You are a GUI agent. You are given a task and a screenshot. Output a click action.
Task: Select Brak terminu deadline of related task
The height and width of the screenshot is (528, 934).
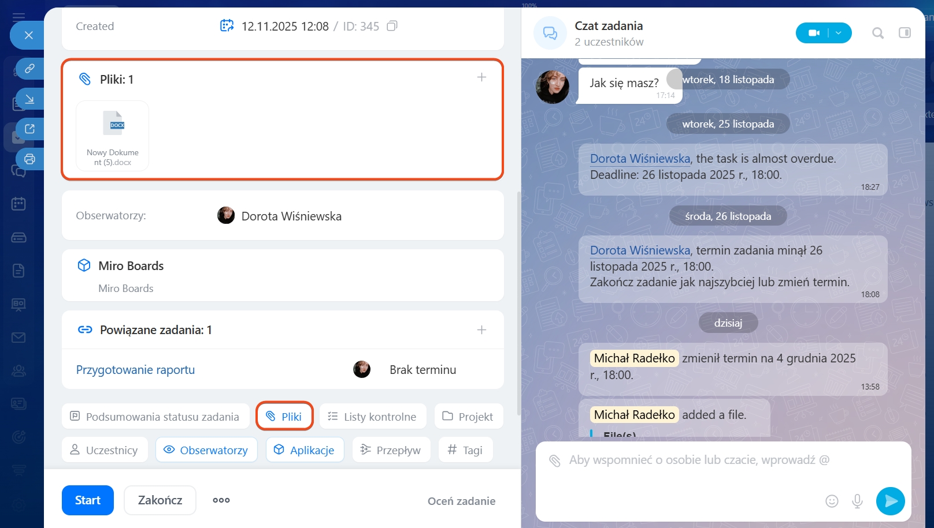(423, 370)
